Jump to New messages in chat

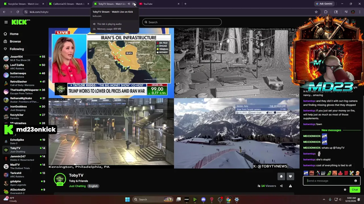pyautogui.click(x=331, y=130)
